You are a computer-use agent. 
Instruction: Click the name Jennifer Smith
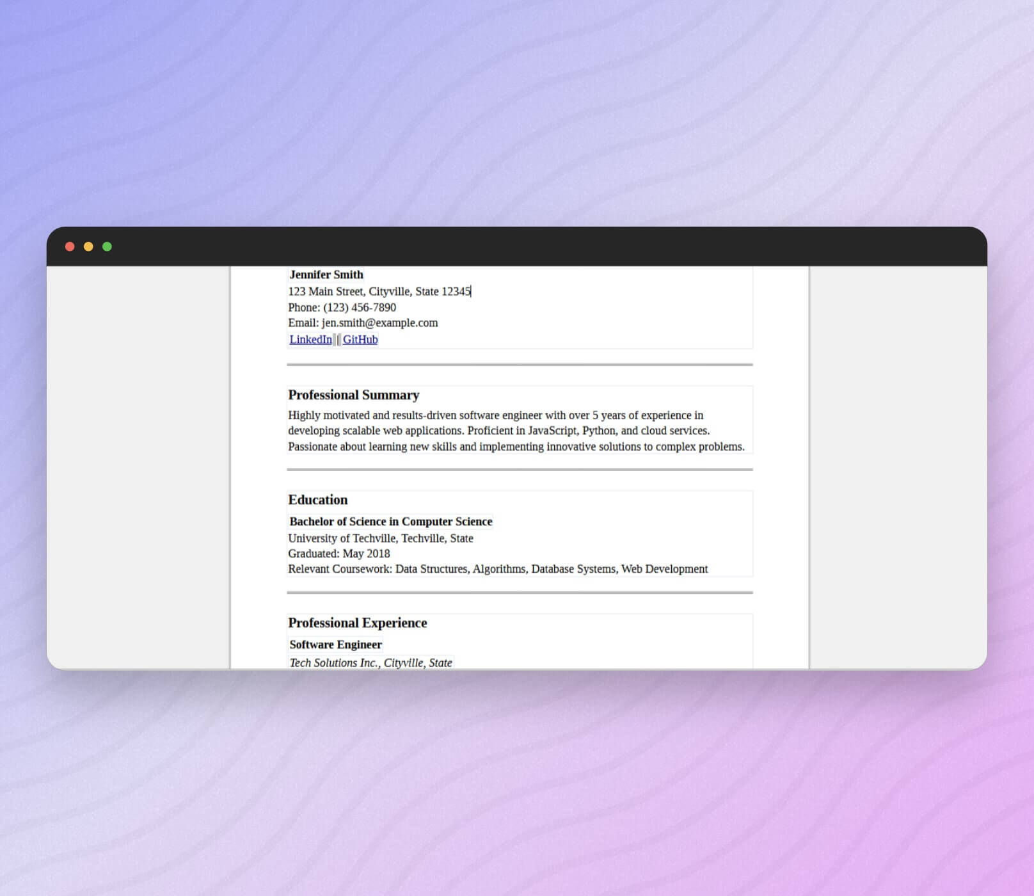326,275
